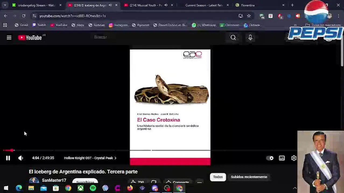Click the 4:04 / 2:49:35 time display
This screenshot has height=193, width=344.
click(x=43, y=158)
